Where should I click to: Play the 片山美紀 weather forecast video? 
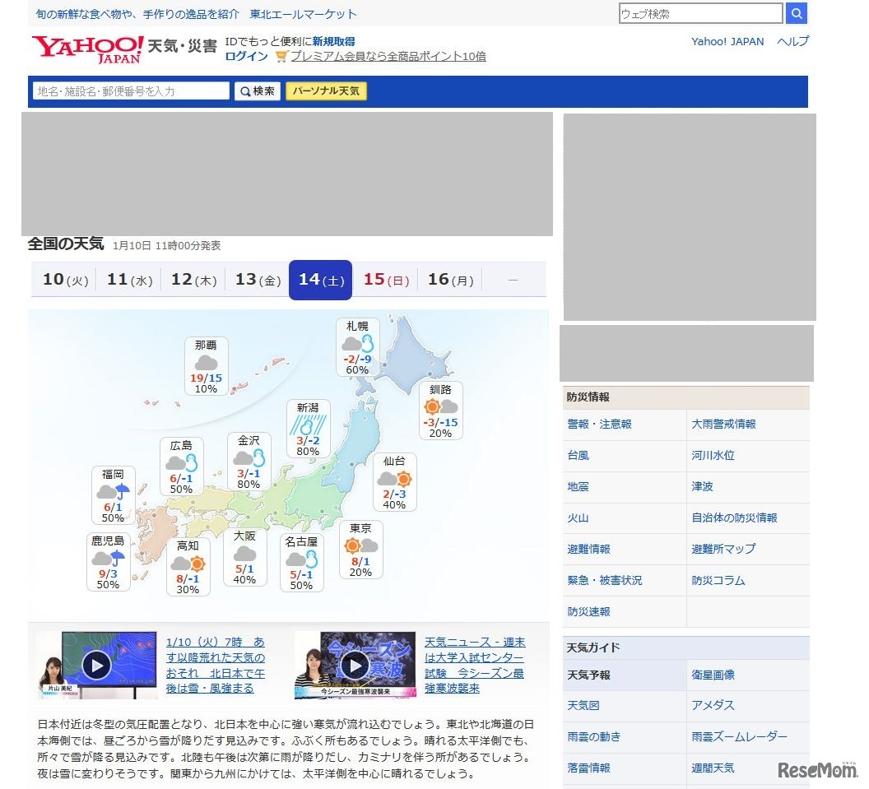click(96, 665)
